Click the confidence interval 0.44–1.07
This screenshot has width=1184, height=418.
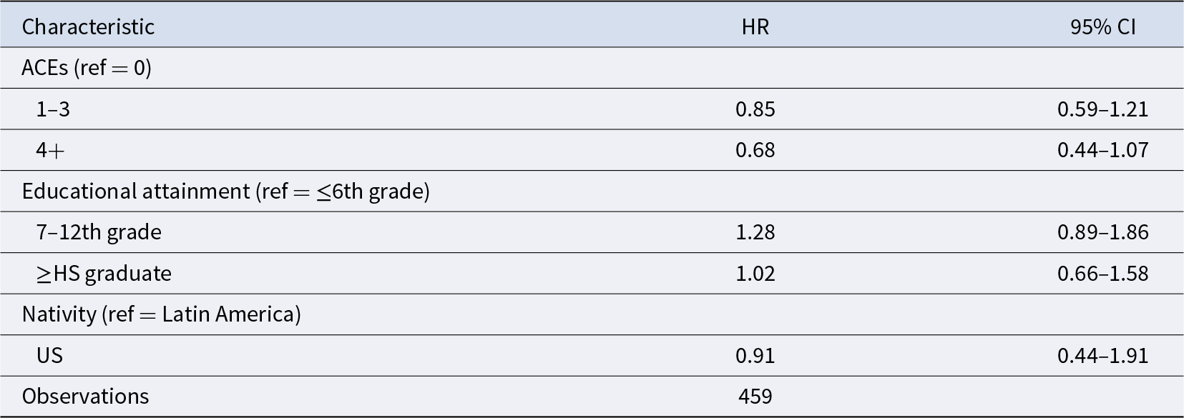pyautogui.click(x=1103, y=150)
